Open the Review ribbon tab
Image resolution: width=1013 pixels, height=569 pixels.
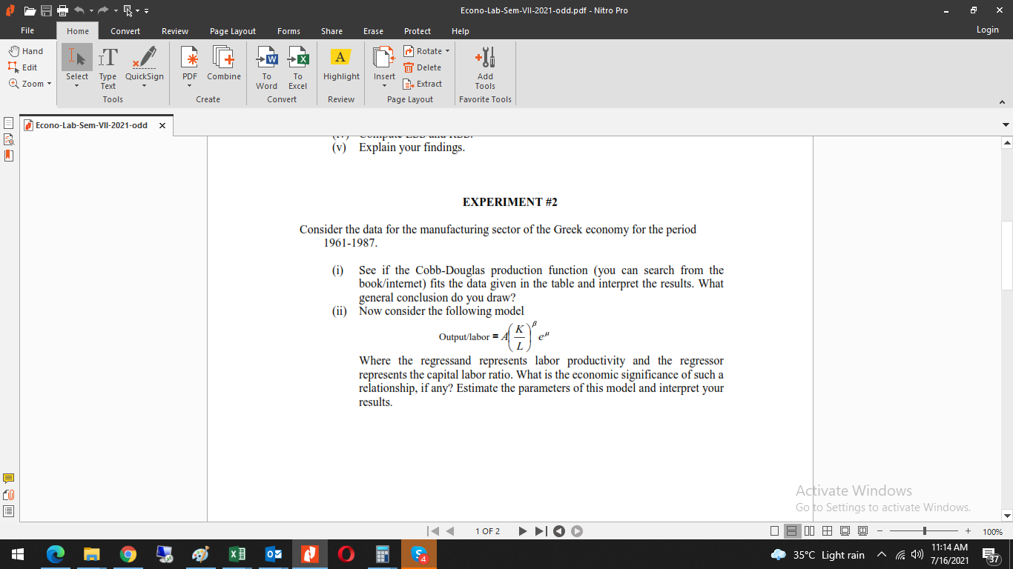click(x=174, y=31)
